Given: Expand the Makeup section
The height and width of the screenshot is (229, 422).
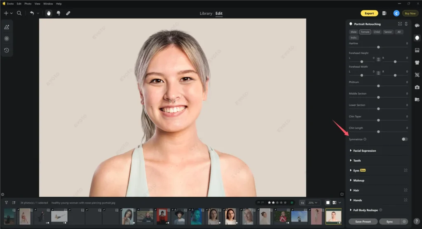Looking at the screenshot, I should pos(359,180).
